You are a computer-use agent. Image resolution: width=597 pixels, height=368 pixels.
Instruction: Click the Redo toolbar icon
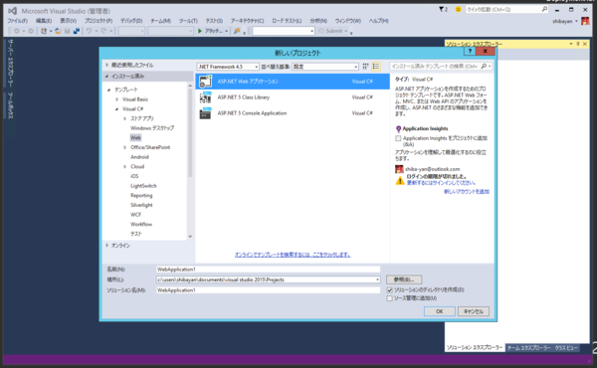(103, 31)
